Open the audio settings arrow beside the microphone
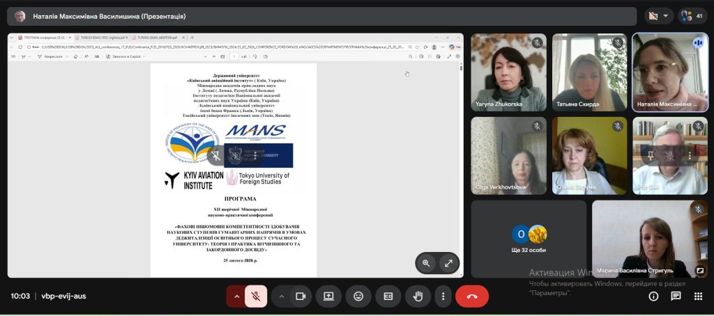The width and height of the screenshot is (714, 316). (x=236, y=297)
